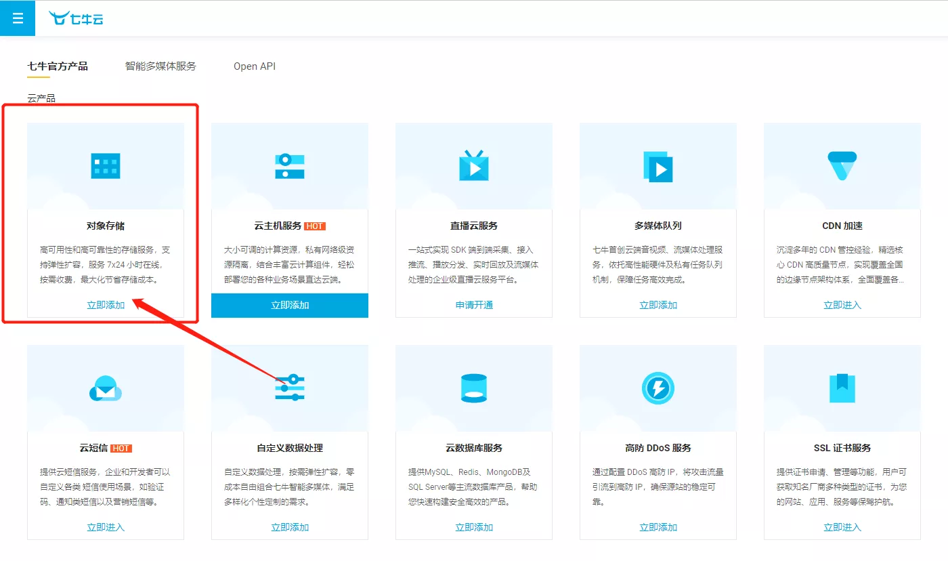Click the 云主机服务 server icon

[x=290, y=166]
